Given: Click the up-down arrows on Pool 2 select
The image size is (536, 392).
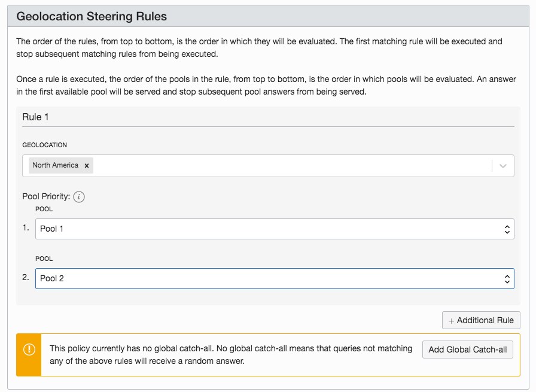Looking at the screenshot, I should (507, 278).
